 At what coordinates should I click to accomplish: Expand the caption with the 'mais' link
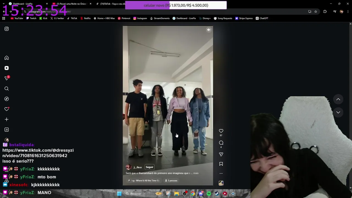point(196,173)
